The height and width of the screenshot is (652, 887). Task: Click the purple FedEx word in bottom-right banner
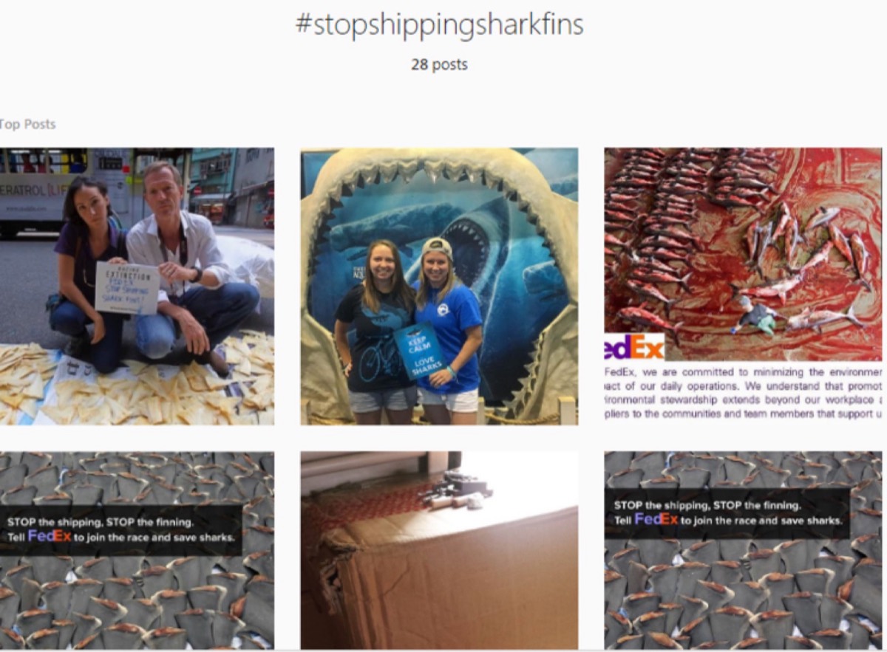656,520
